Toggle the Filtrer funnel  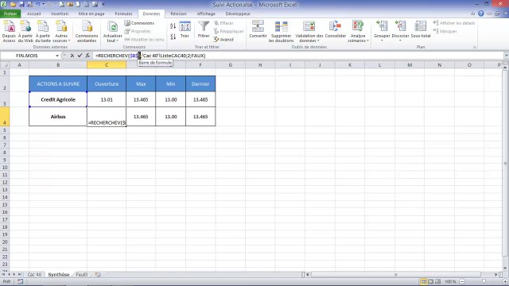point(204,30)
